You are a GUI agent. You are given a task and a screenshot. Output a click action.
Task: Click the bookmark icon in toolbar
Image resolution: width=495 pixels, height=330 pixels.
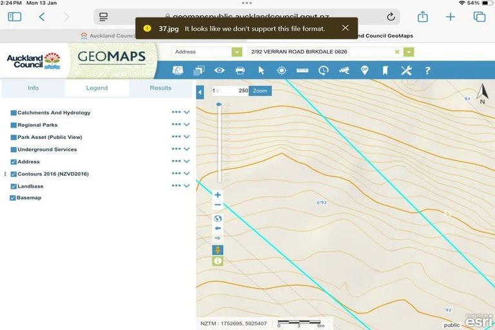385,70
